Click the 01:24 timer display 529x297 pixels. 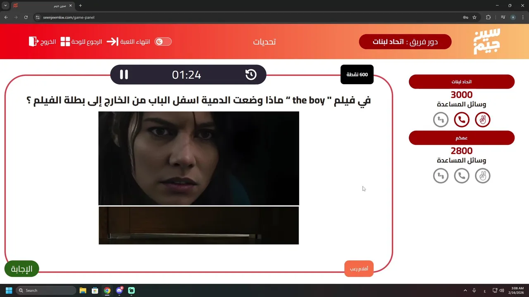(x=186, y=75)
